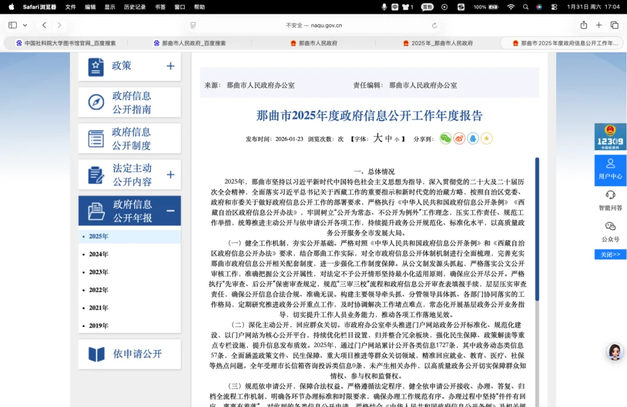Go forward to next page
627x407 pixels.
(59, 25)
